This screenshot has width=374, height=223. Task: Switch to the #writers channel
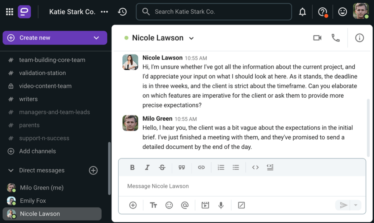pyautogui.click(x=28, y=99)
